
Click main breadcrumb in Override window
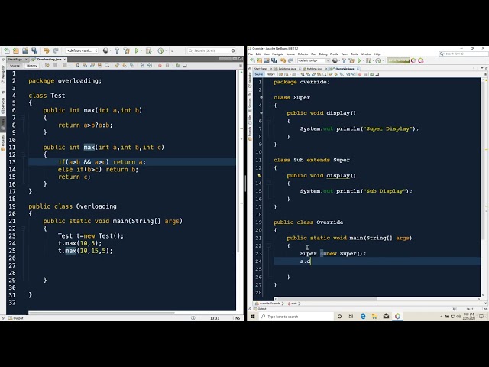(293, 304)
